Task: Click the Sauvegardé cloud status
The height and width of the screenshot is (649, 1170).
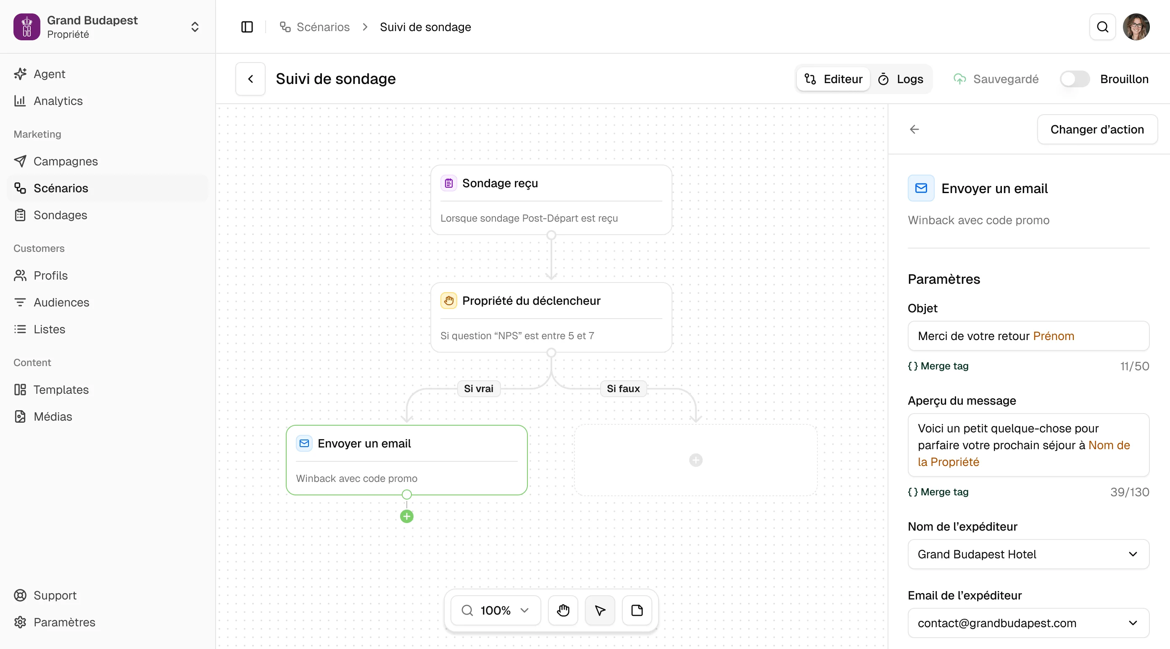Action: pos(996,79)
